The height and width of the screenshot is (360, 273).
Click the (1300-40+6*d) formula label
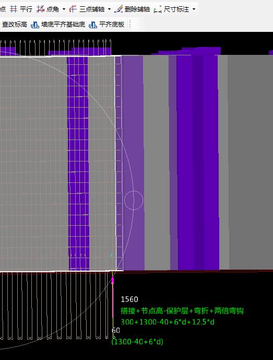click(x=137, y=342)
